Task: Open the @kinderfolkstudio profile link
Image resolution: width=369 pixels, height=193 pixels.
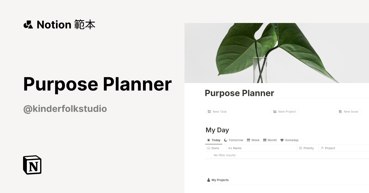Action: pyautogui.click(x=65, y=108)
